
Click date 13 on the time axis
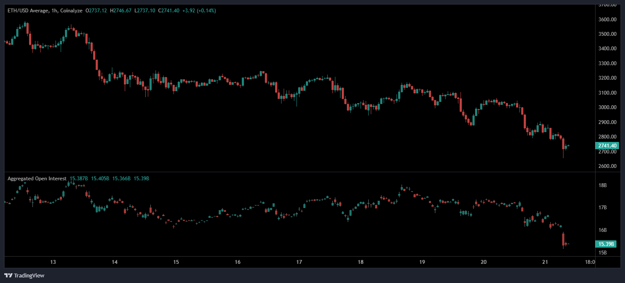click(53, 262)
